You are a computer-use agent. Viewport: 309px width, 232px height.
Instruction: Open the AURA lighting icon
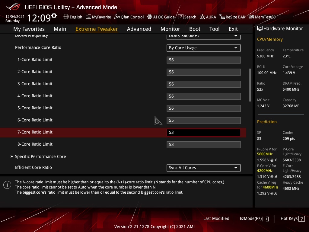pos(202,17)
